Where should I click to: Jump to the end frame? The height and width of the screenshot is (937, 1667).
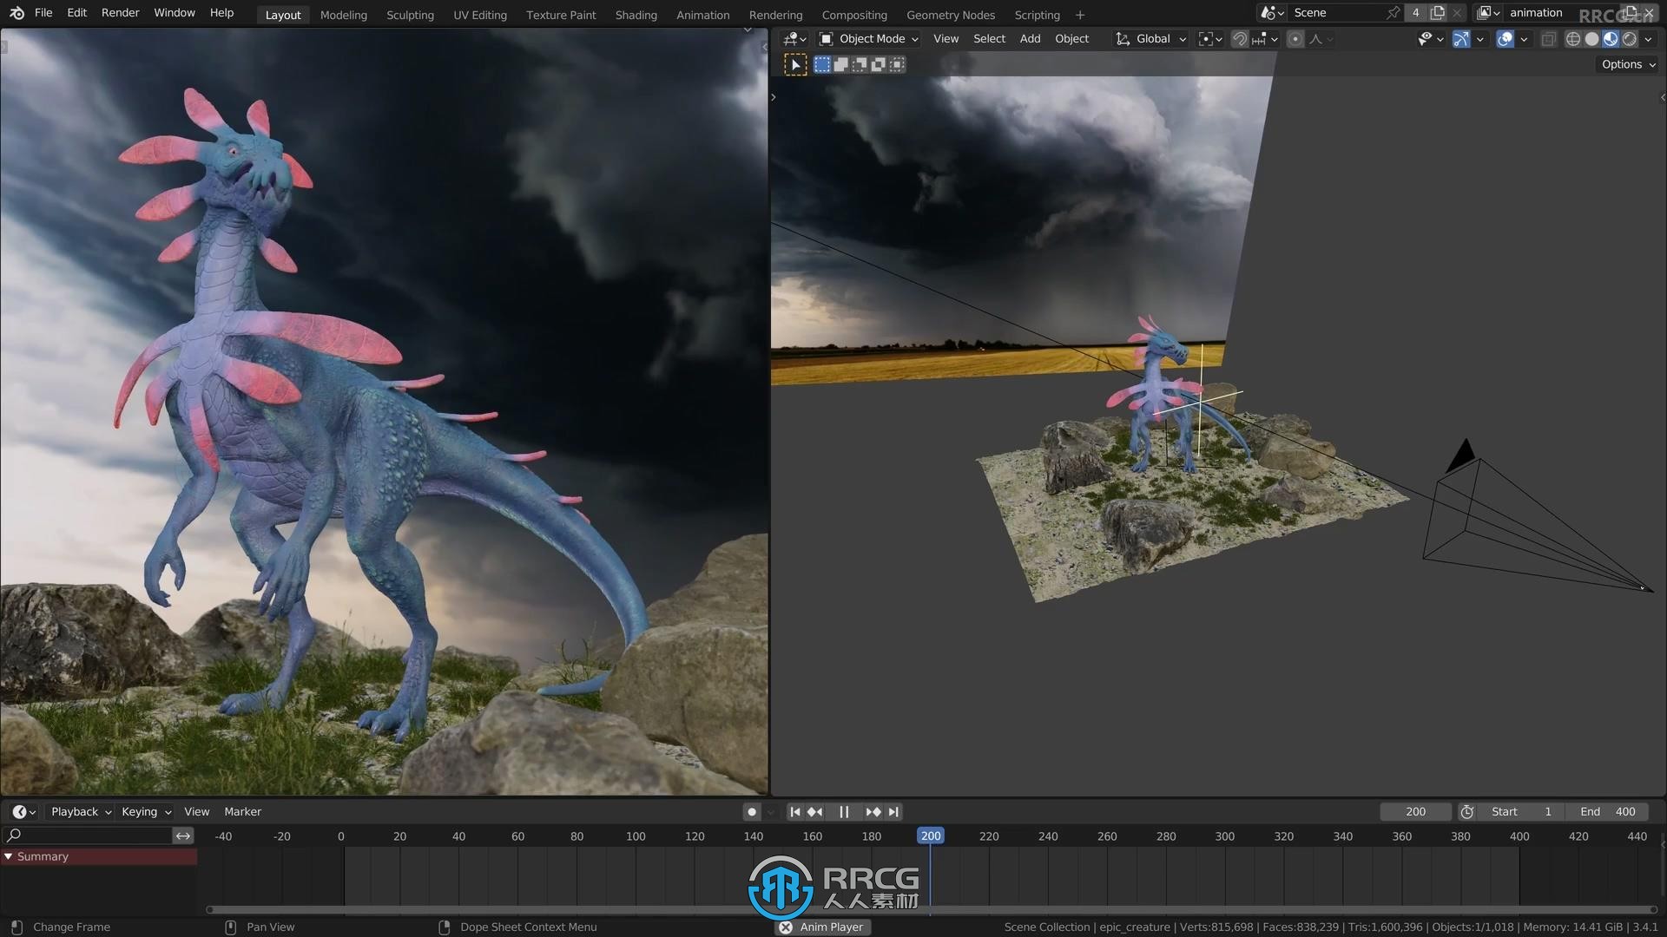tap(893, 812)
